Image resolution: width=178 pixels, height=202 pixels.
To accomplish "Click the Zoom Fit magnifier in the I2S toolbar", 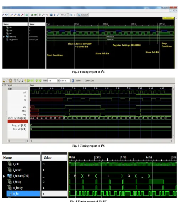I will [x=15, y=81].
